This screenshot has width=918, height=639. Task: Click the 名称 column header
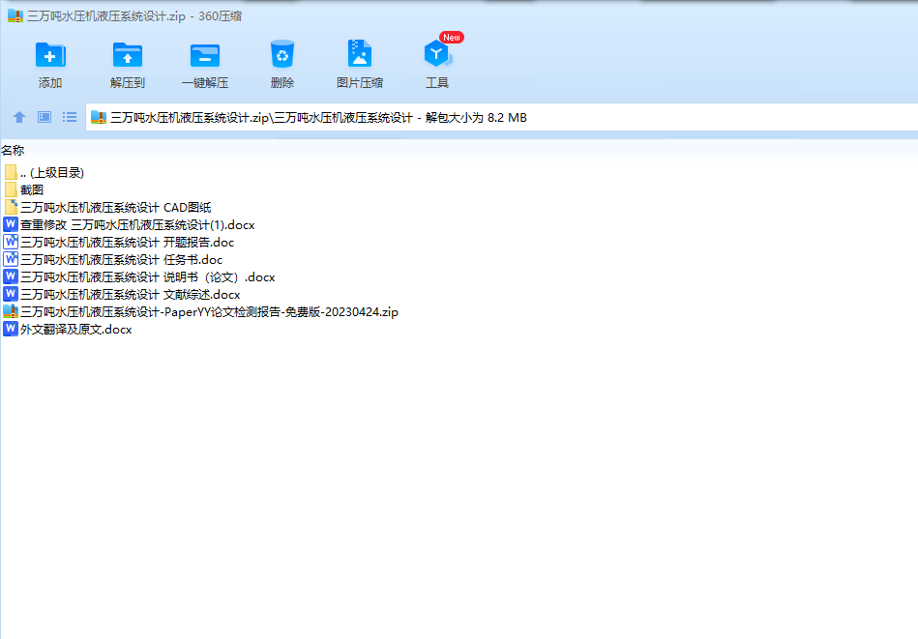(x=13, y=151)
